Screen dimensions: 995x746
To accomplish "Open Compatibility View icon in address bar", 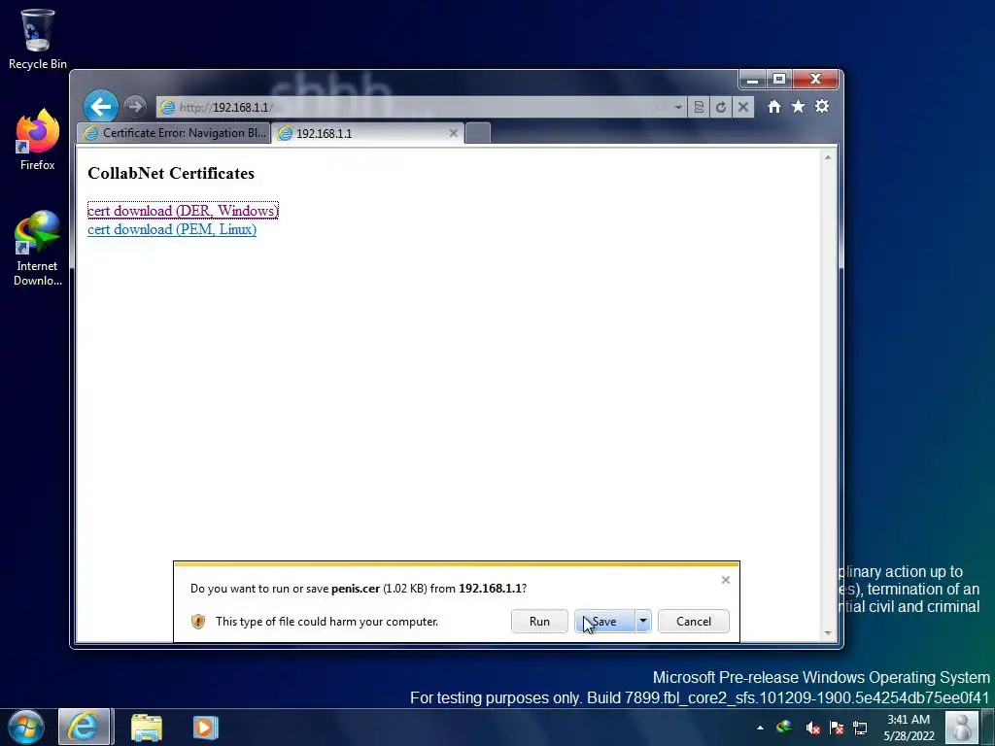I will pos(699,107).
